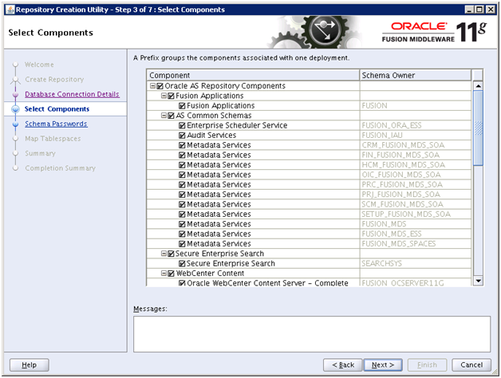
Task: Uncheck the Audit Services checkbox
Action: coord(182,136)
